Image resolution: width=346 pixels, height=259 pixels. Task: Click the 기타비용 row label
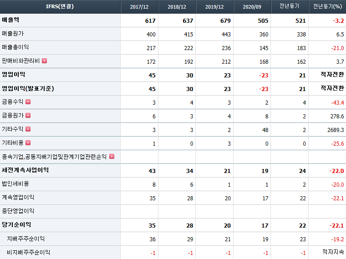point(13,143)
